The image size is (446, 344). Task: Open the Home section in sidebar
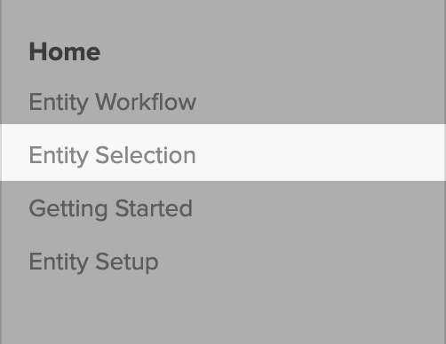tap(65, 52)
